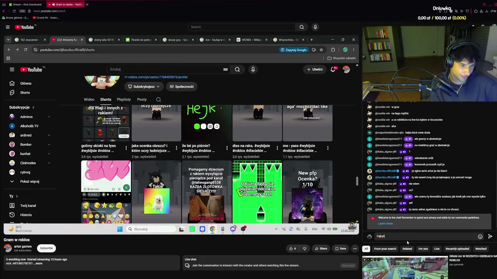The height and width of the screenshot is (279, 497).
Task: Open the GRAM AA W ROZNYCH GIERKACH thumbnail
Action: click(405, 267)
